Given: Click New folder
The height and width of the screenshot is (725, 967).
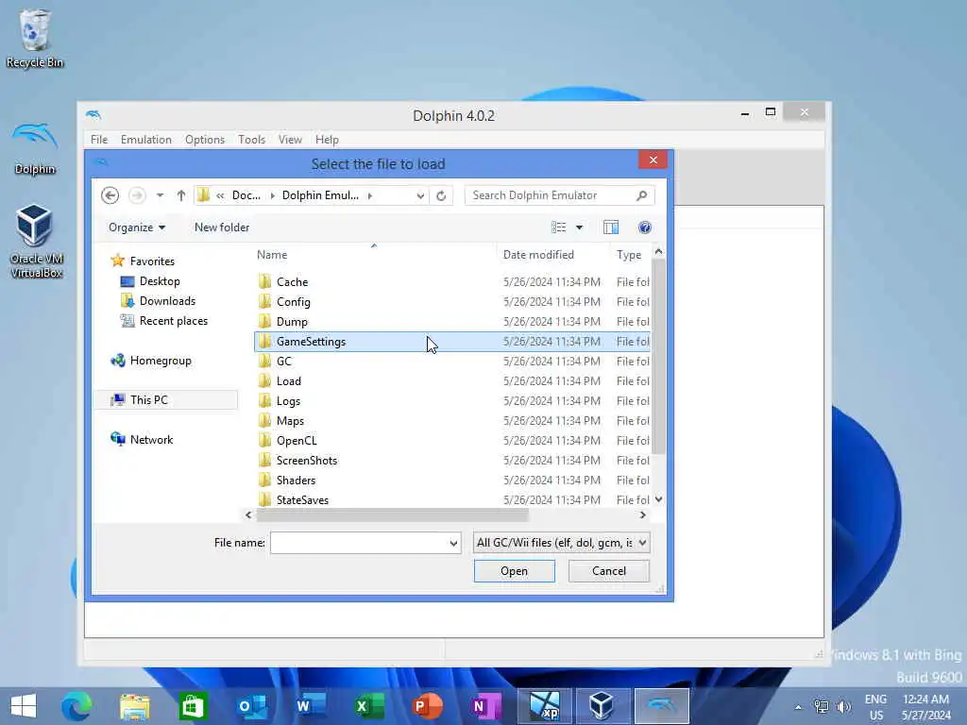Looking at the screenshot, I should [x=222, y=228].
